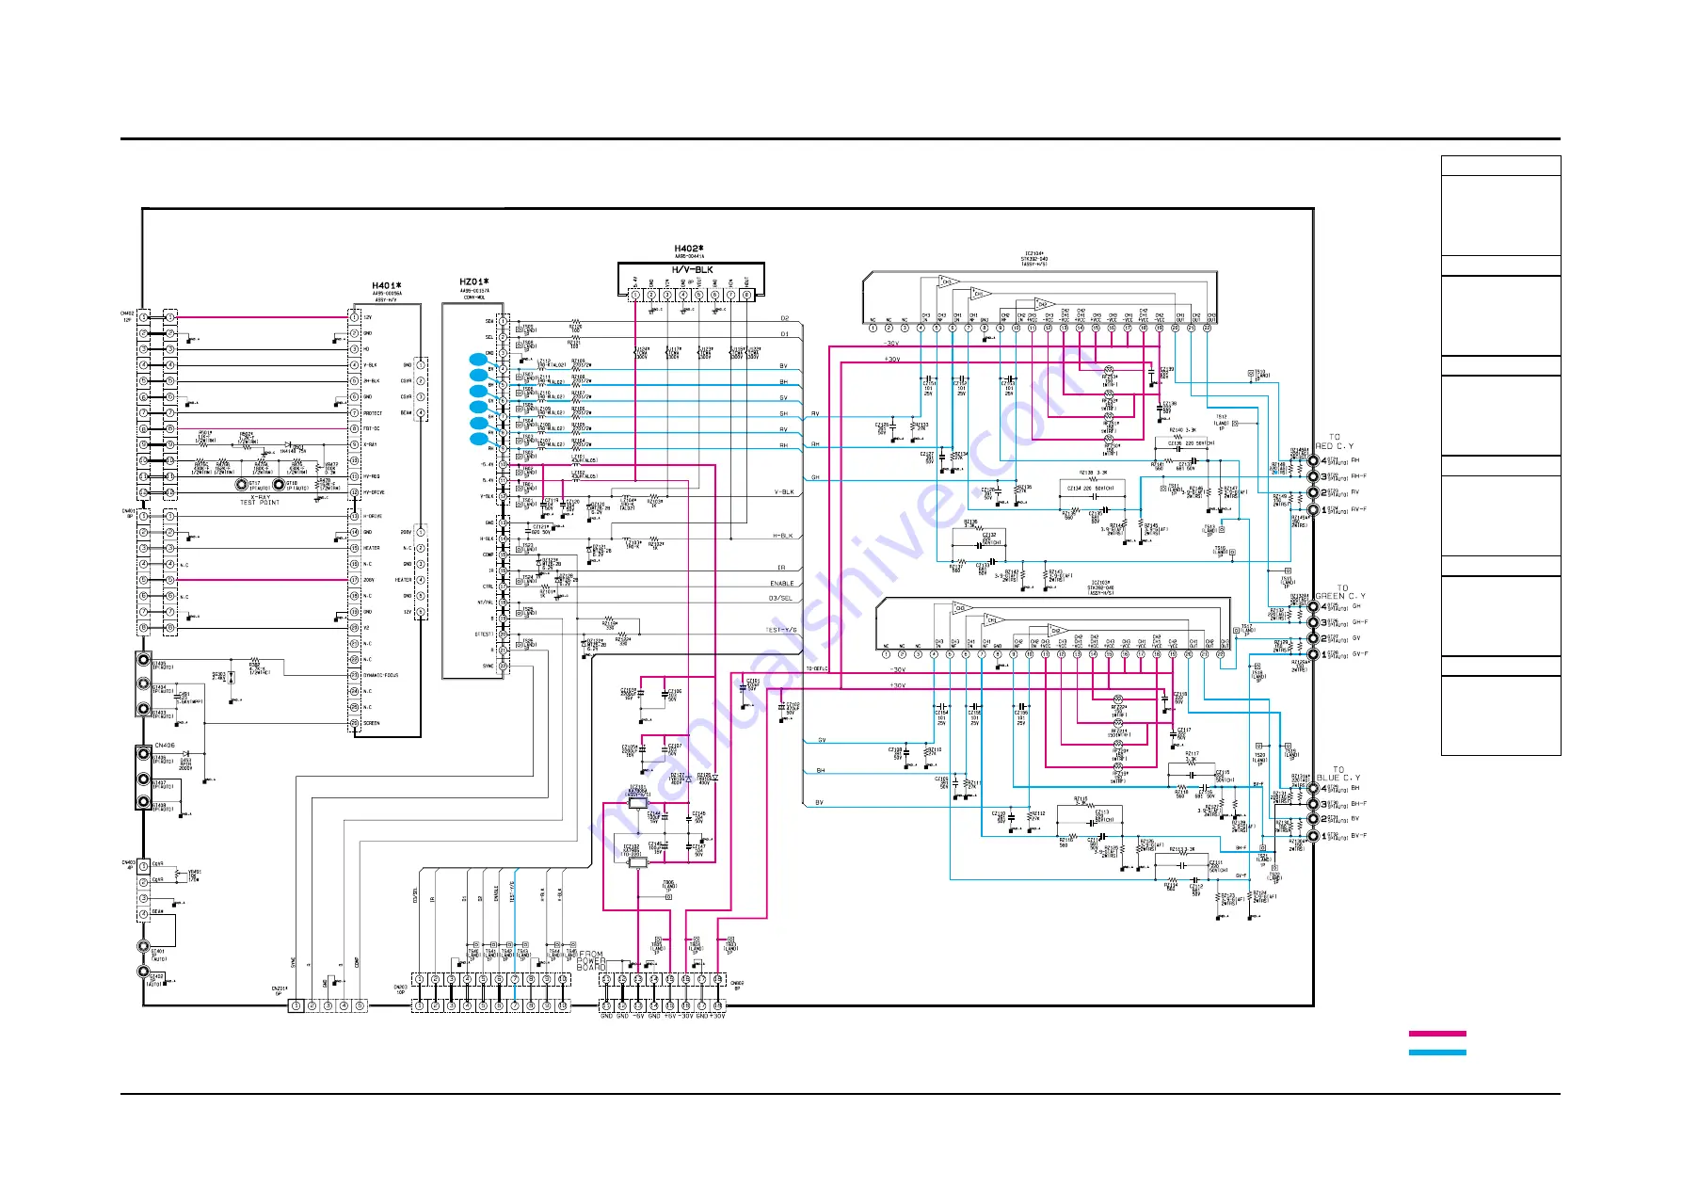Click pin 1 of the H402 connector
The width and height of the screenshot is (1682, 1189).
(635, 295)
